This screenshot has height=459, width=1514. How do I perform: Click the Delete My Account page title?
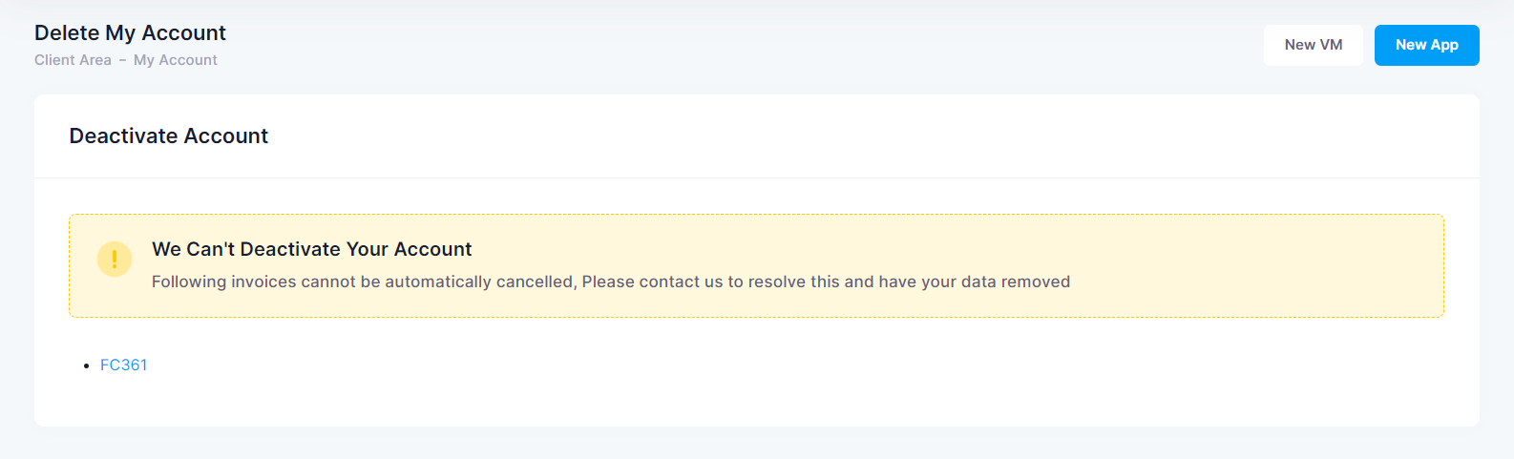tap(130, 32)
